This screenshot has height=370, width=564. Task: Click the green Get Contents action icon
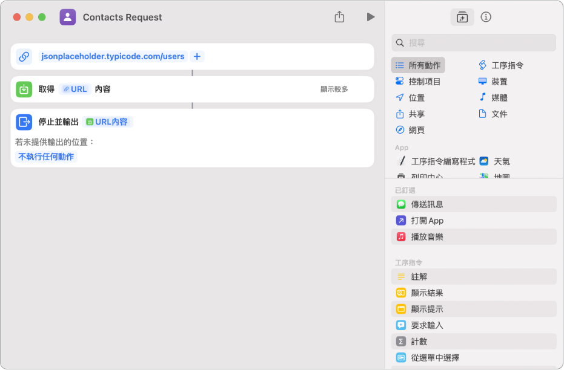pos(24,89)
